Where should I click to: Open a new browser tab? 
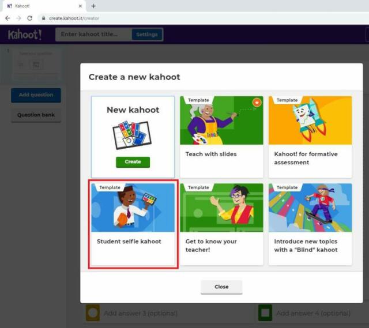click(x=93, y=6)
